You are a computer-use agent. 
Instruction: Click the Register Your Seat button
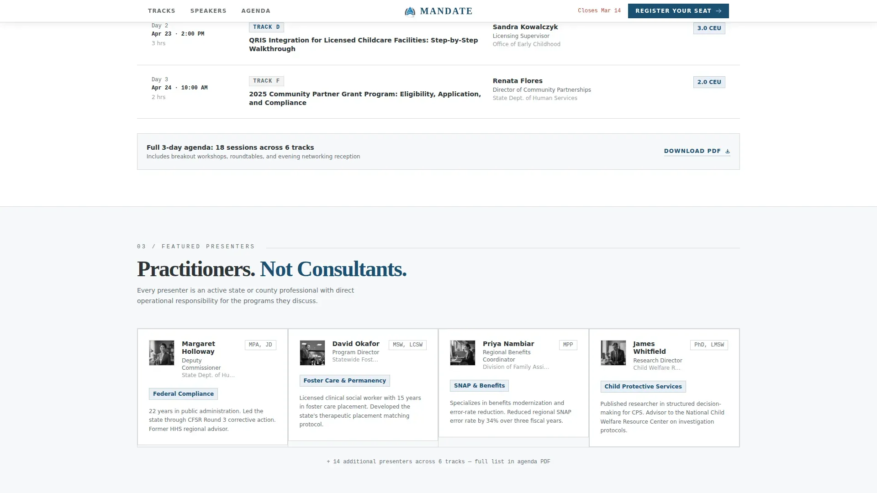tap(678, 11)
